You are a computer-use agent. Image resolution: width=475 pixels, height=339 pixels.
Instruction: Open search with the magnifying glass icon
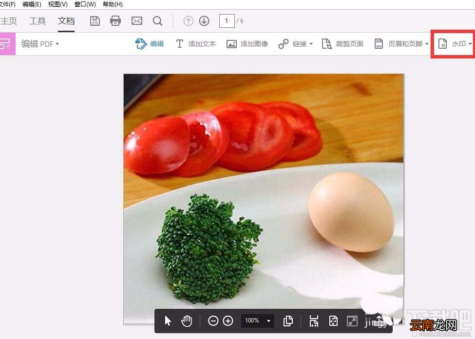coord(157,21)
